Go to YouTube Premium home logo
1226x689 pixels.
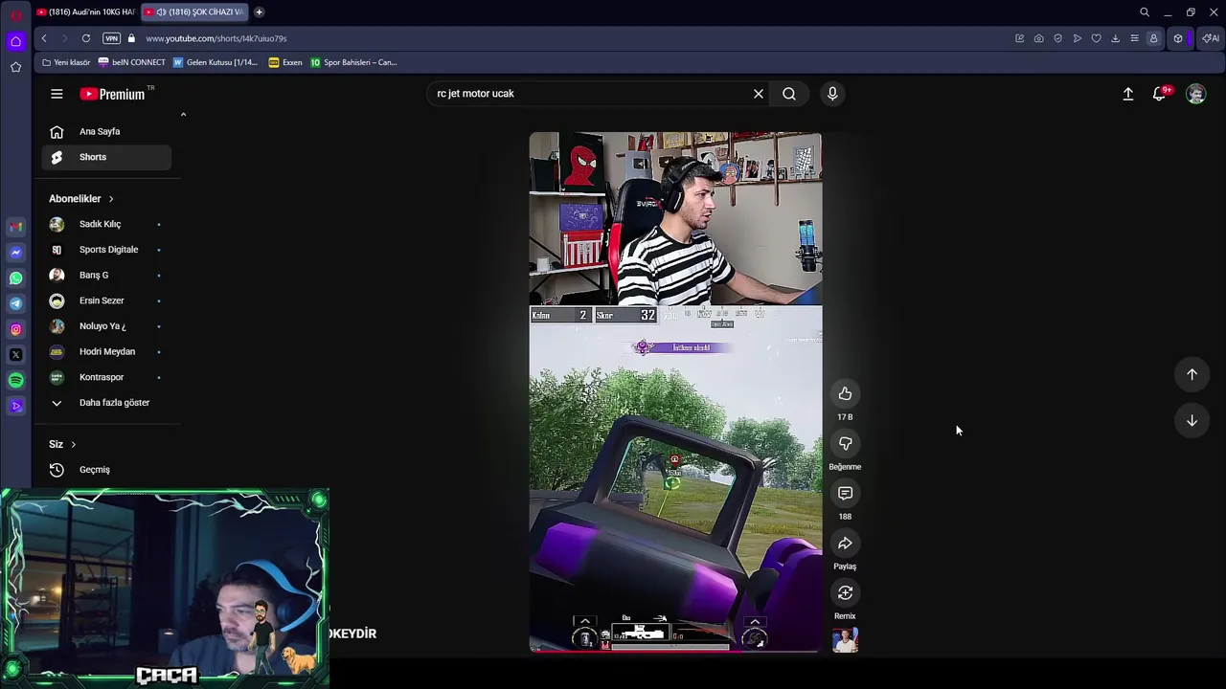[x=112, y=94]
